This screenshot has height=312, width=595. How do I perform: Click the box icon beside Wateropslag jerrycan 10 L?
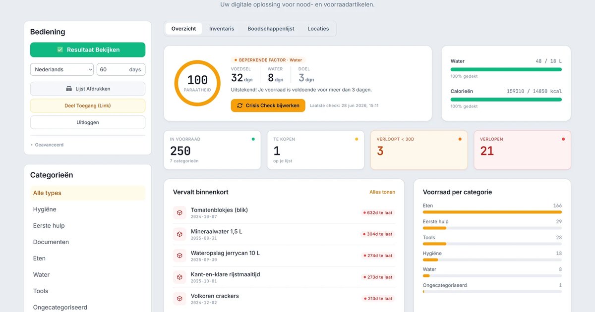pos(179,256)
